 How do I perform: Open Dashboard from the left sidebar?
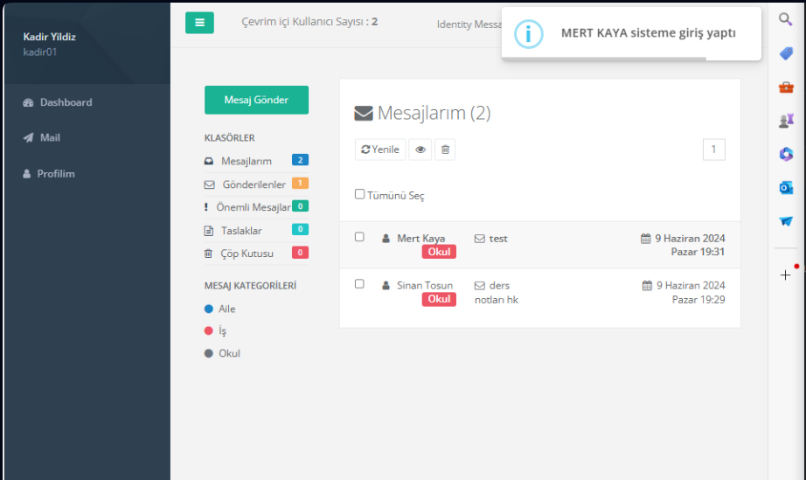pos(66,102)
